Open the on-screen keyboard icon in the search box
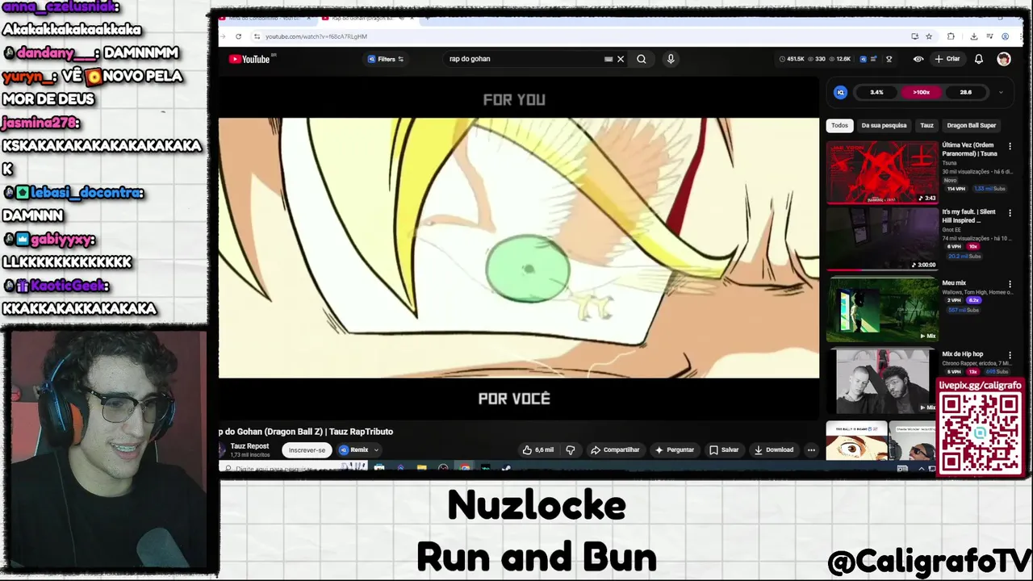 pyautogui.click(x=609, y=59)
